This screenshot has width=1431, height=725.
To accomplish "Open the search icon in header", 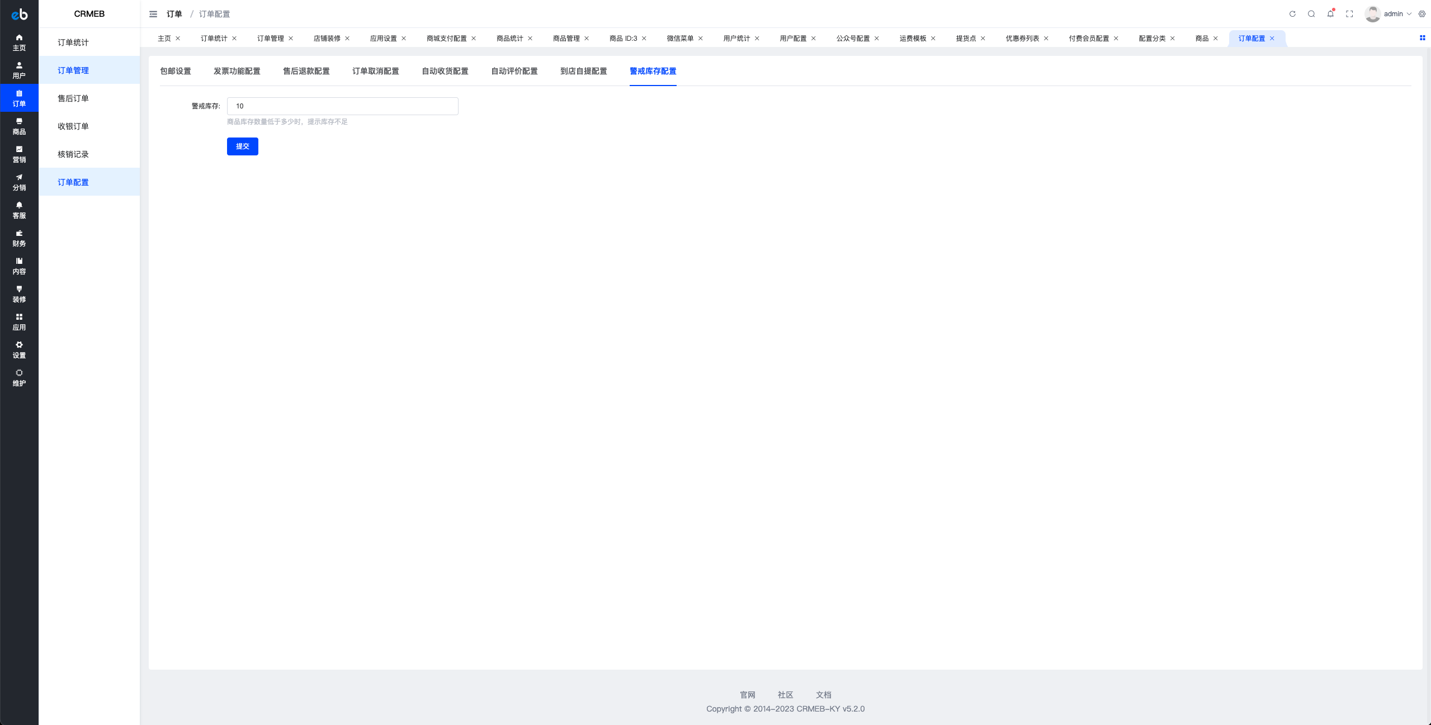I will pos(1311,14).
